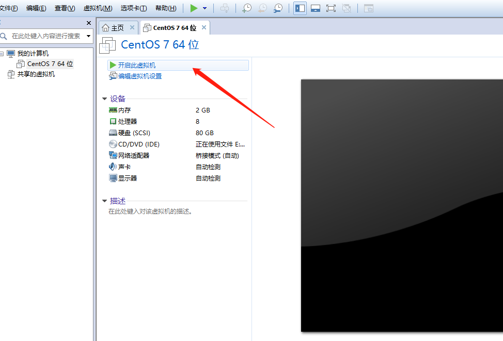The height and width of the screenshot is (341, 503).
Task: Open the 编辑(E) menu
Action: [x=36, y=8]
